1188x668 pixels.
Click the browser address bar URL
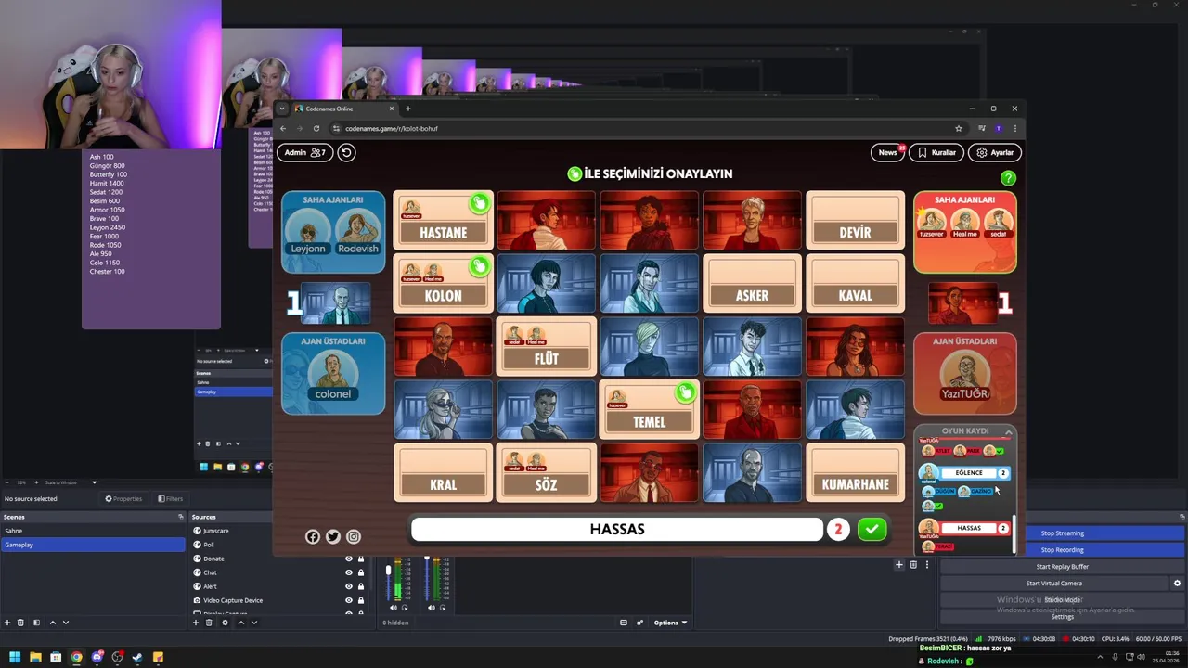click(391, 128)
